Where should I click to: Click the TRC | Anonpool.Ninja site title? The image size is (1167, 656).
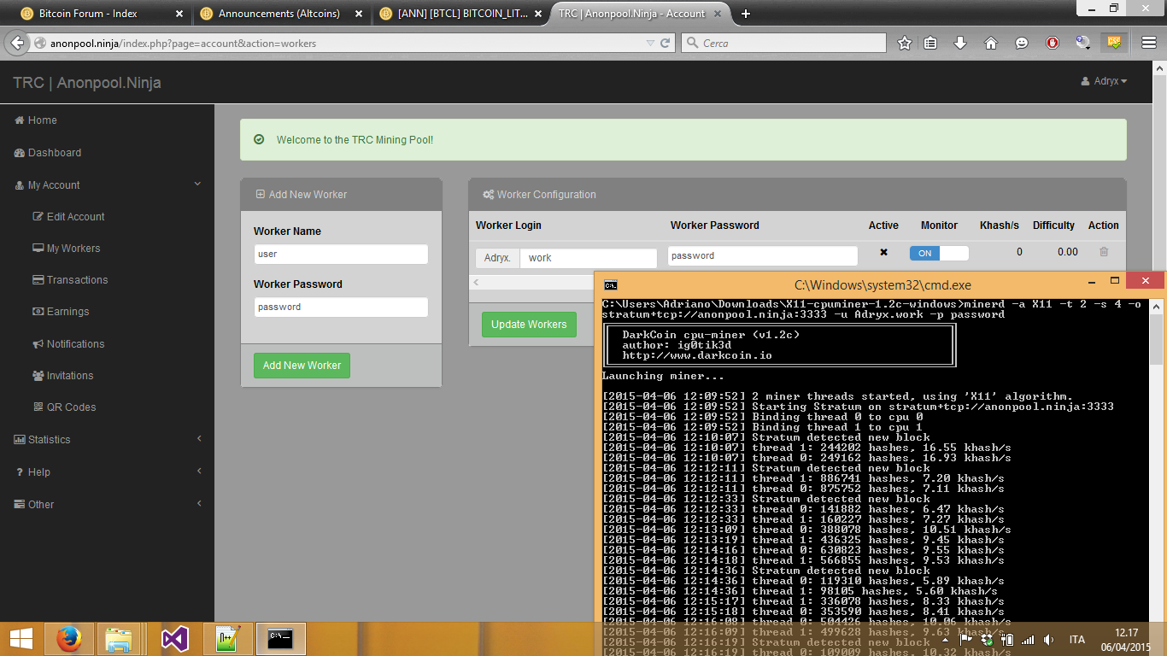pyautogui.click(x=87, y=83)
